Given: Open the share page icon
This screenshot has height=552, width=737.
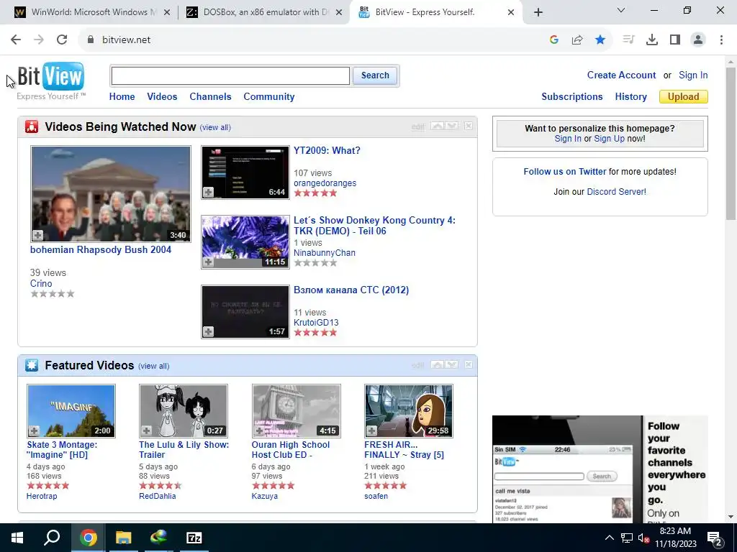Looking at the screenshot, I should (577, 40).
